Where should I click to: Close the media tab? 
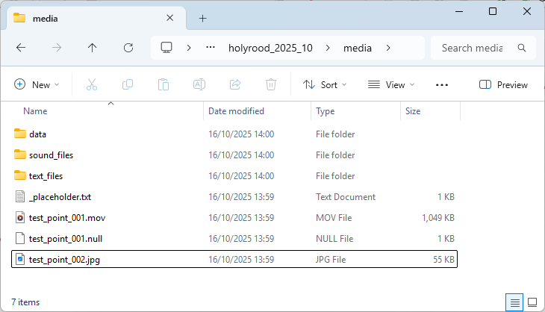169,18
